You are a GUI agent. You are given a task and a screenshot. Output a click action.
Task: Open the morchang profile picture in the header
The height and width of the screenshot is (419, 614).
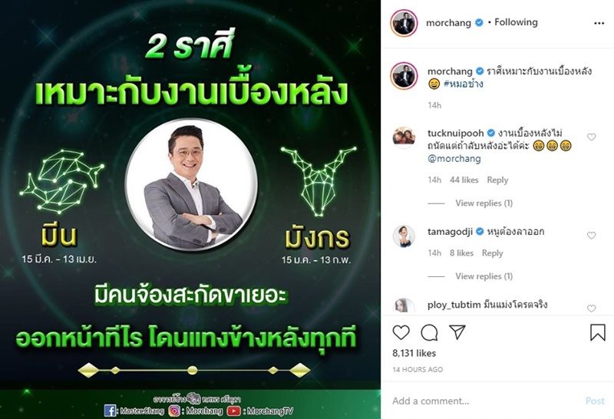click(x=404, y=23)
